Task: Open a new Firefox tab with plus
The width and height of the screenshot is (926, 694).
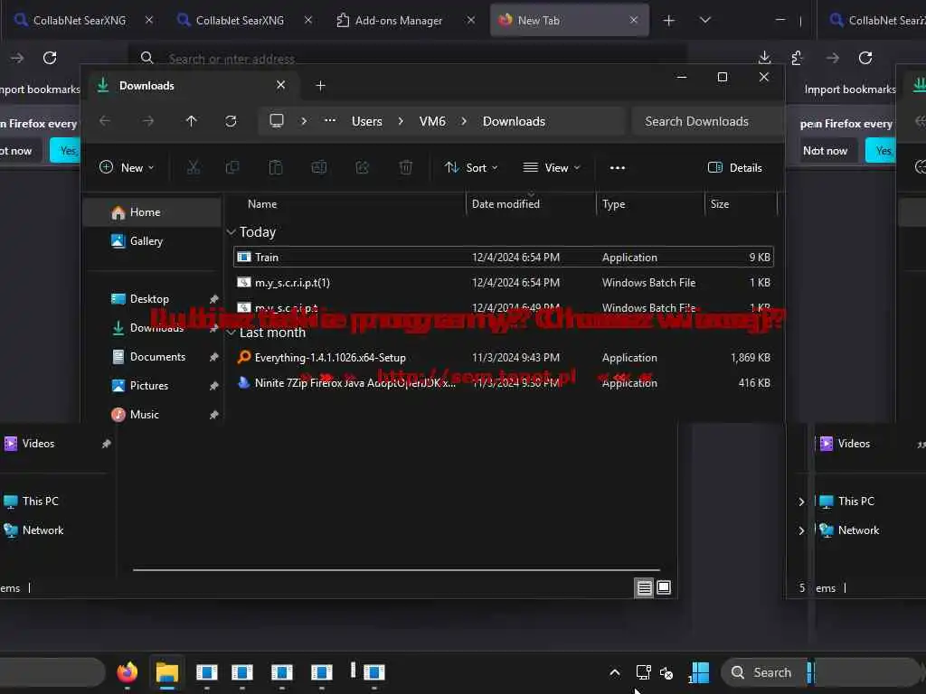Action: 668,21
